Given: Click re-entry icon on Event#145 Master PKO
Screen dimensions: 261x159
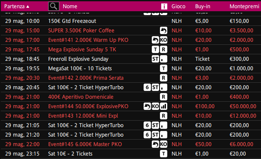Looking at the screenshot, I should tap(155, 144).
